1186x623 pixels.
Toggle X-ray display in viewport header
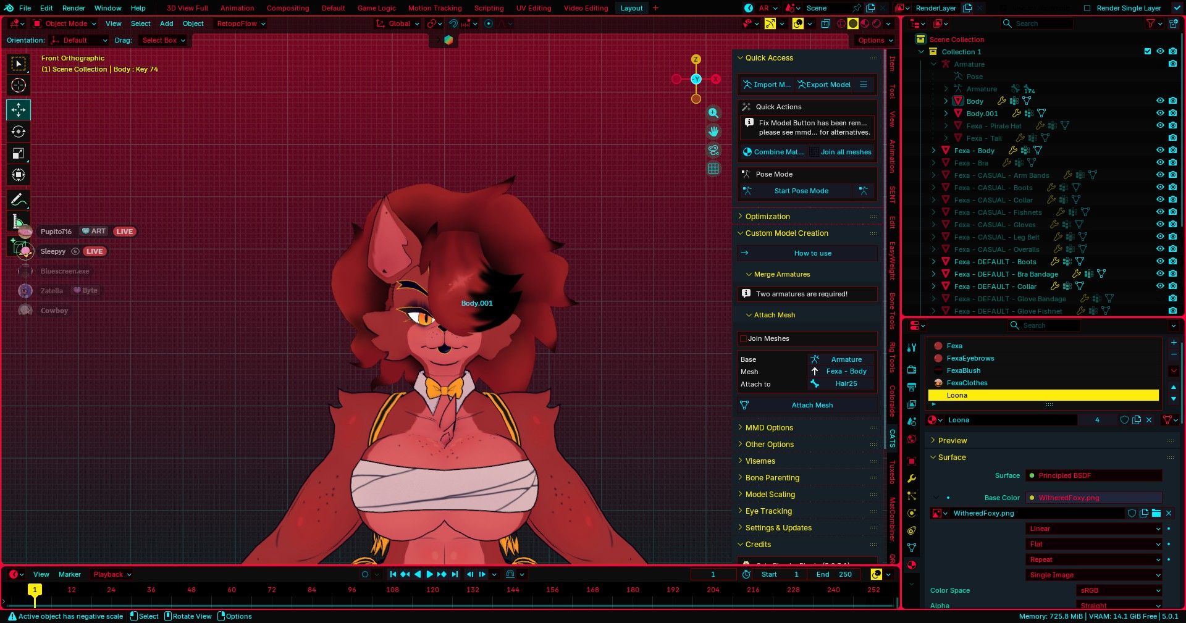(x=825, y=23)
